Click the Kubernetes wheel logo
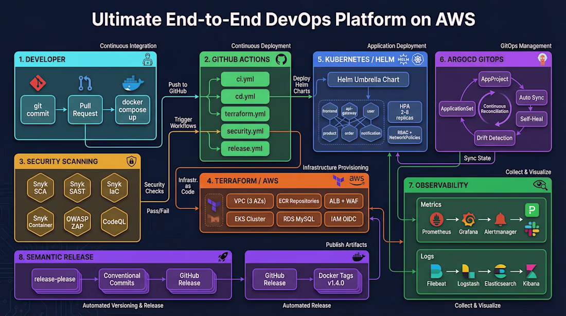 [418, 59]
